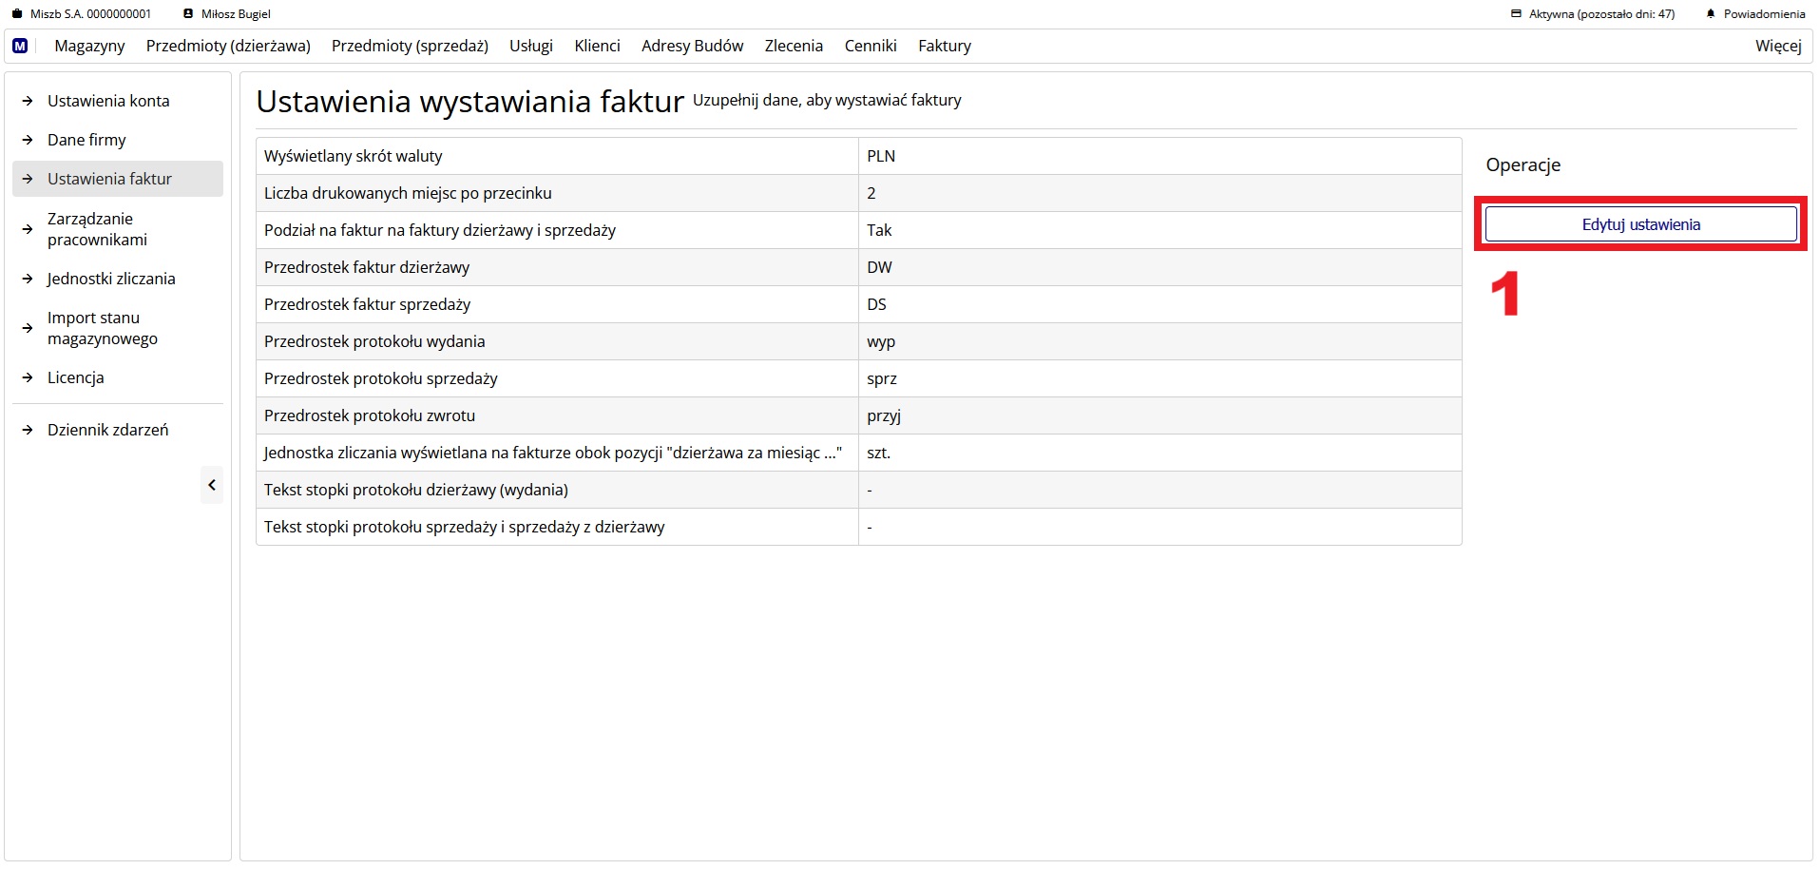Click the company briefcase icon beside Miszb S.A.

[x=17, y=14]
